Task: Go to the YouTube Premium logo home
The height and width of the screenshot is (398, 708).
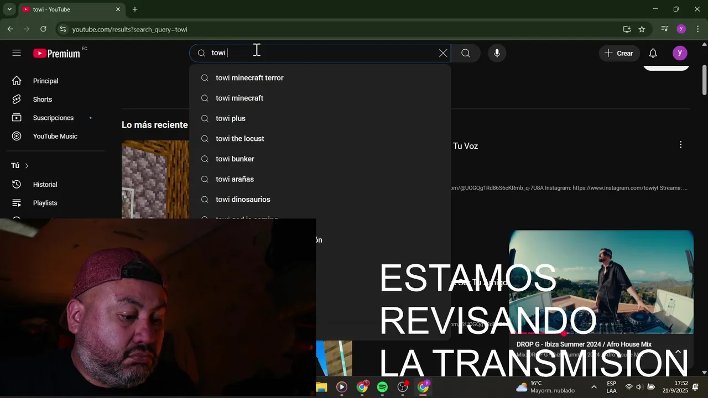Action: tap(56, 53)
